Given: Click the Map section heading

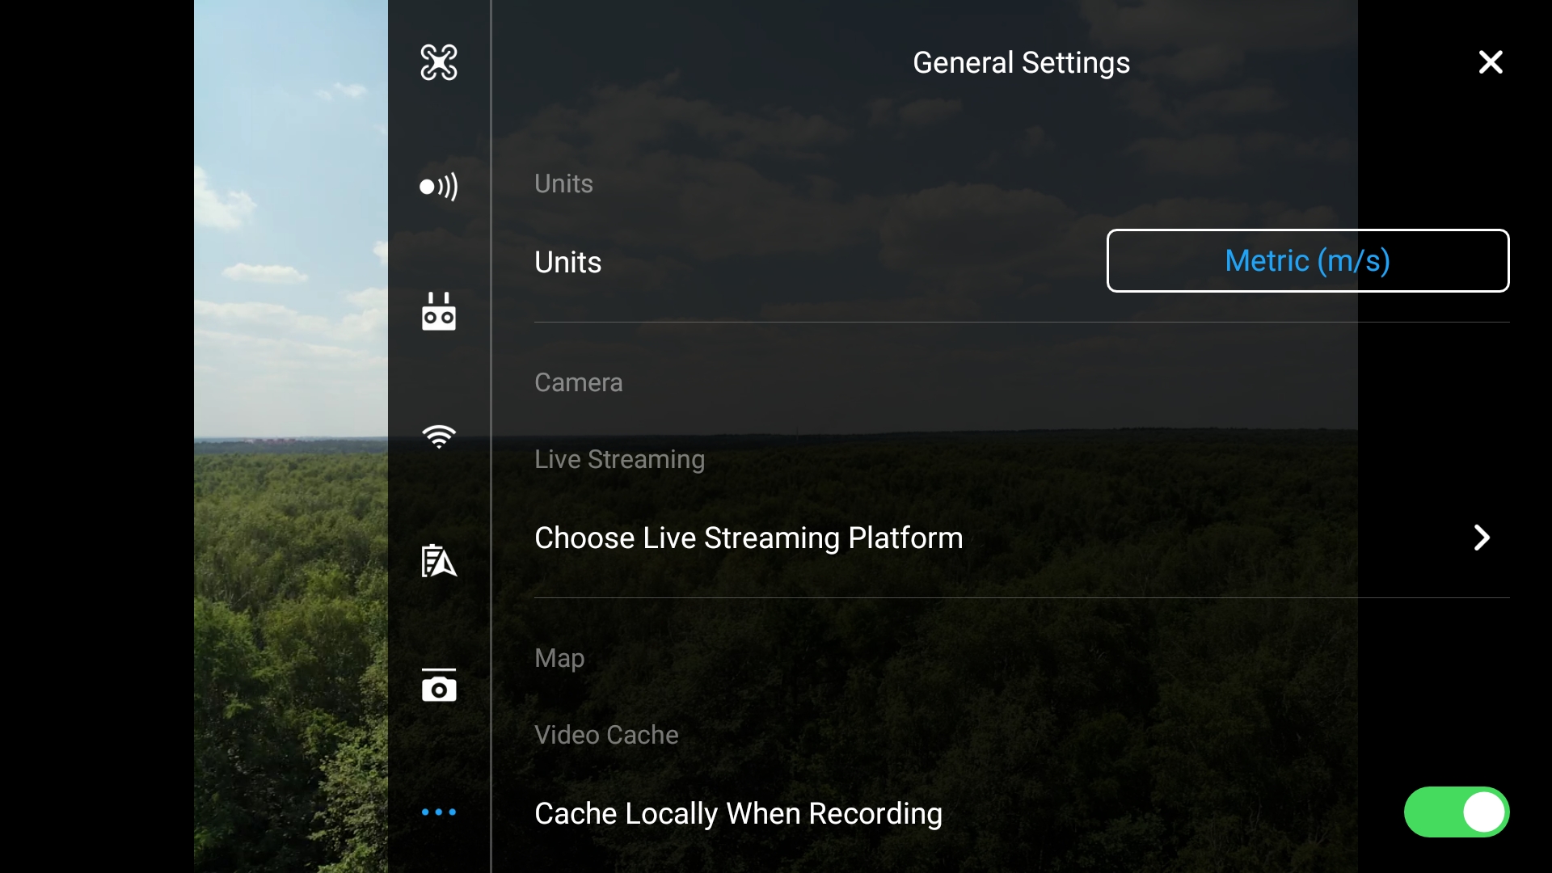Looking at the screenshot, I should point(559,658).
